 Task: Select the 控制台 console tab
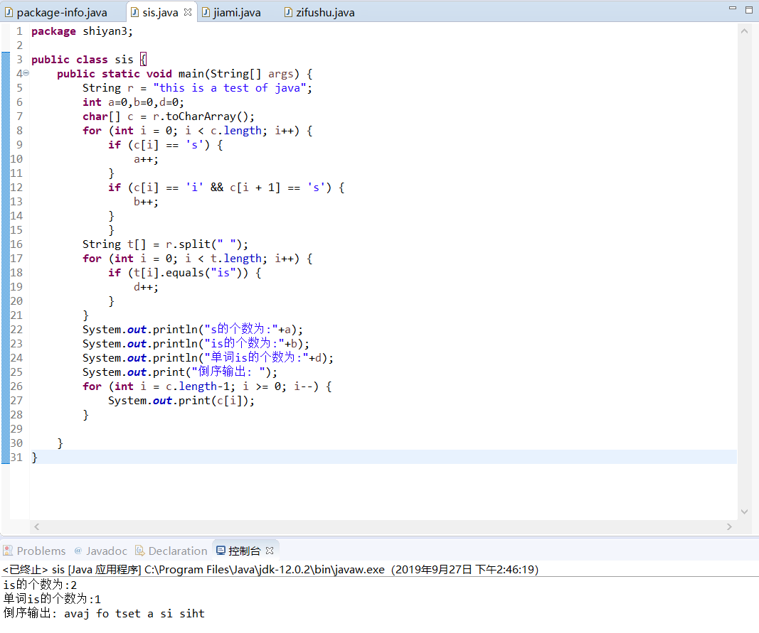click(245, 551)
